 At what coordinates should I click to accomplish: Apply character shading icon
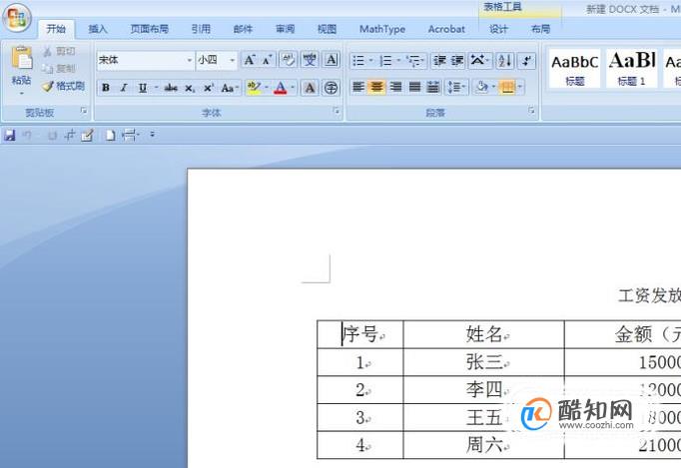(310, 88)
